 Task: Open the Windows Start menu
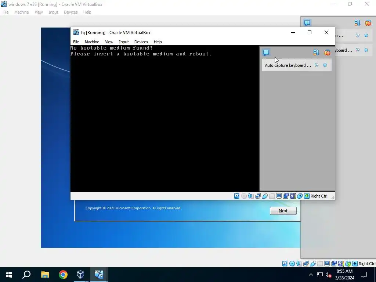coord(9,275)
